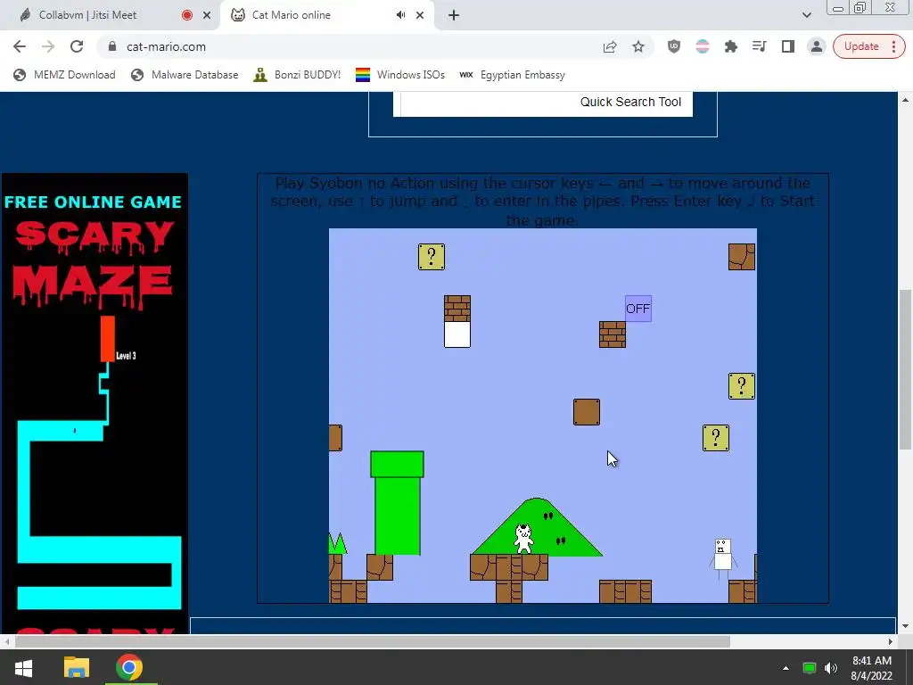Click the green hill in the game

[x=537, y=527]
